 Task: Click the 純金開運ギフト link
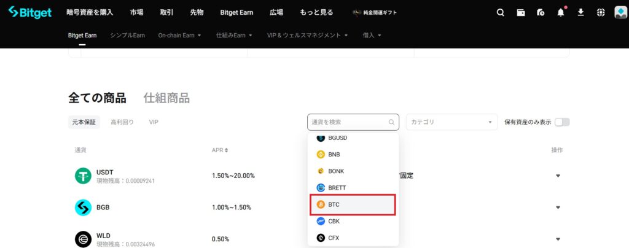pyautogui.click(x=375, y=12)
